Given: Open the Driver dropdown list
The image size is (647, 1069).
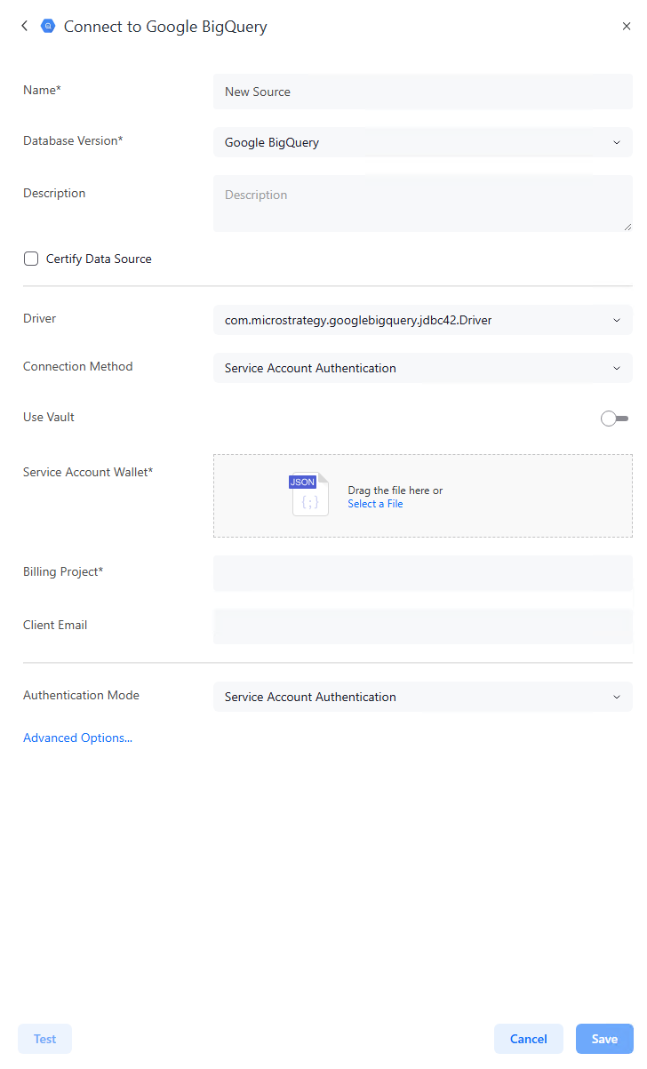Looking at the screenshot, I should (x=423, y=320).
